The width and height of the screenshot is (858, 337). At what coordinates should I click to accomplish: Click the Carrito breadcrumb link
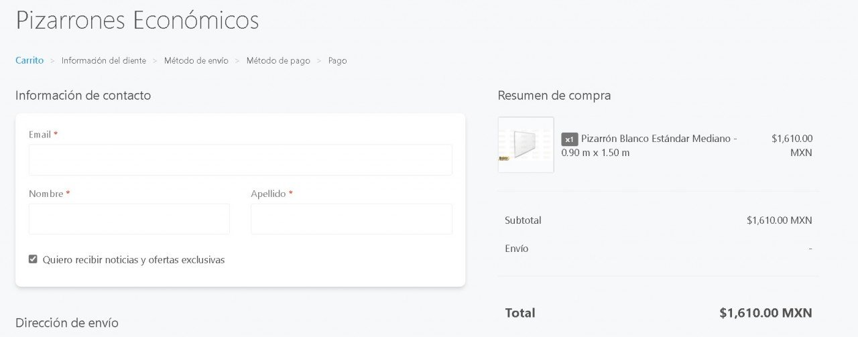pyautogui.click(x=29, y=60)
